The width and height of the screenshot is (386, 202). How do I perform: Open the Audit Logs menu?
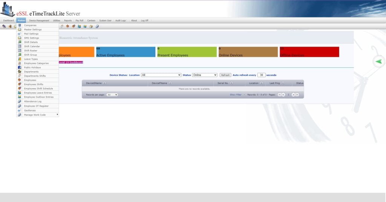pyautogui.click(x=121, y=21)
